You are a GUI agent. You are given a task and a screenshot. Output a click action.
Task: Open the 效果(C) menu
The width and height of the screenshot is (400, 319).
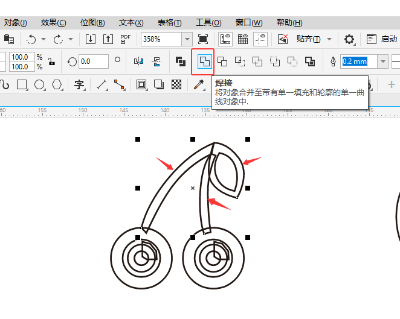pyautogui.click(x=53, y=23)
